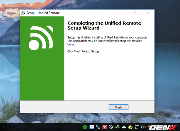Open the Zalo tray icon
The height and width of the screenshot is (131, 180).
coord(92,127)
